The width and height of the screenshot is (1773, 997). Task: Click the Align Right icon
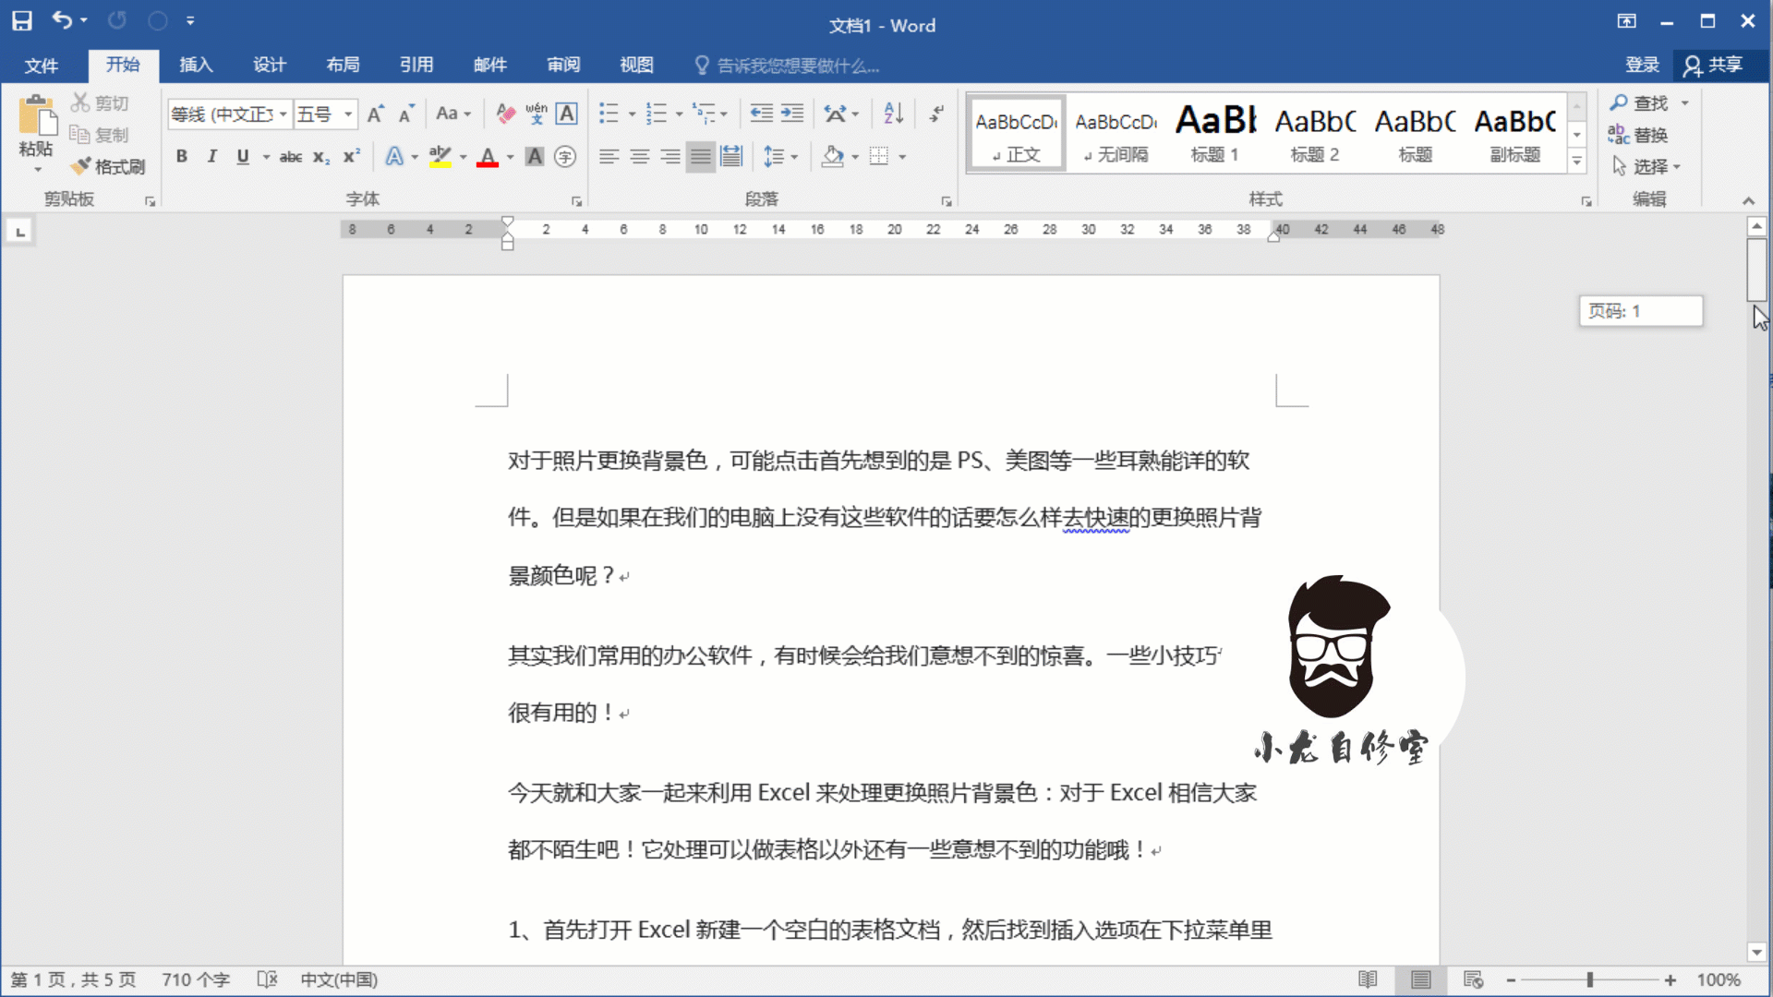click(669, 157)
